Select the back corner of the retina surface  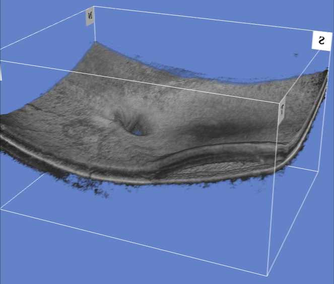point(95,44)
